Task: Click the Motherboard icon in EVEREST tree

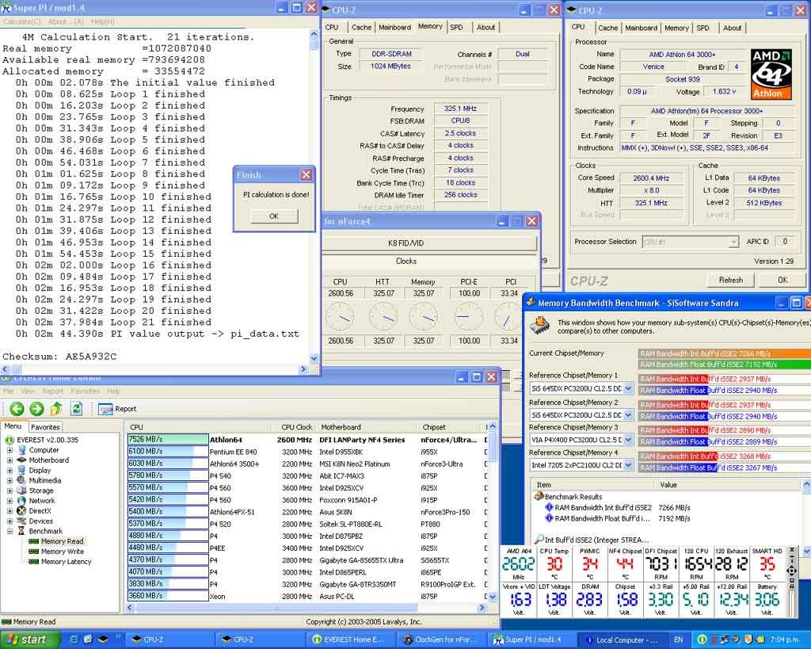Action: (21, 460)
